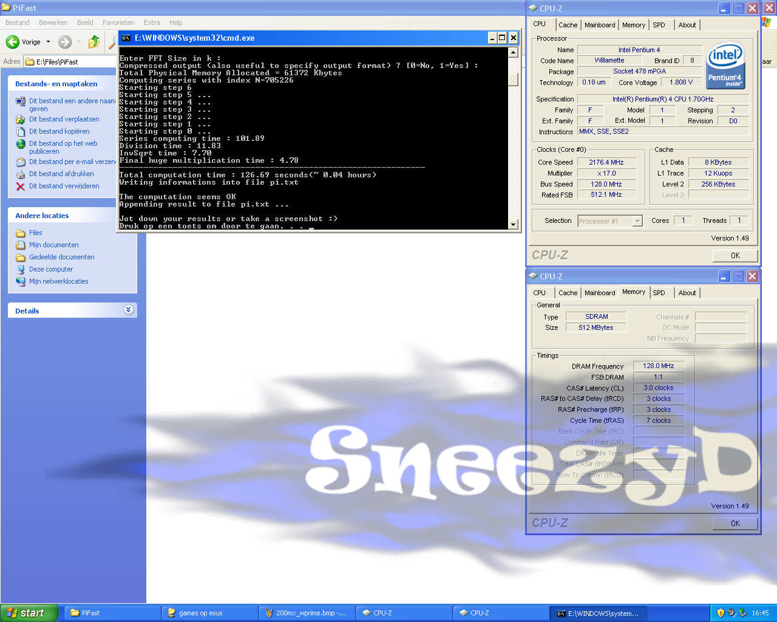777x622 pixels.
Task: Click the Mijn documenten icon
Action: [21, 245]
